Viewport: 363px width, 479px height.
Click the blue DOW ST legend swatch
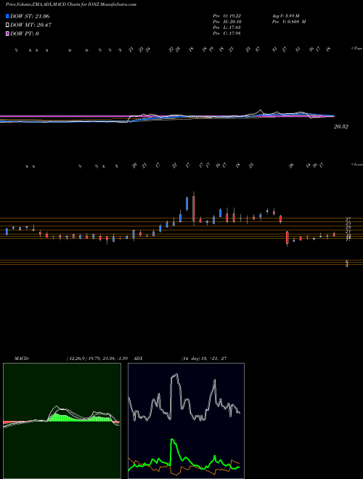pyautogui.click(x=7, y=16)
